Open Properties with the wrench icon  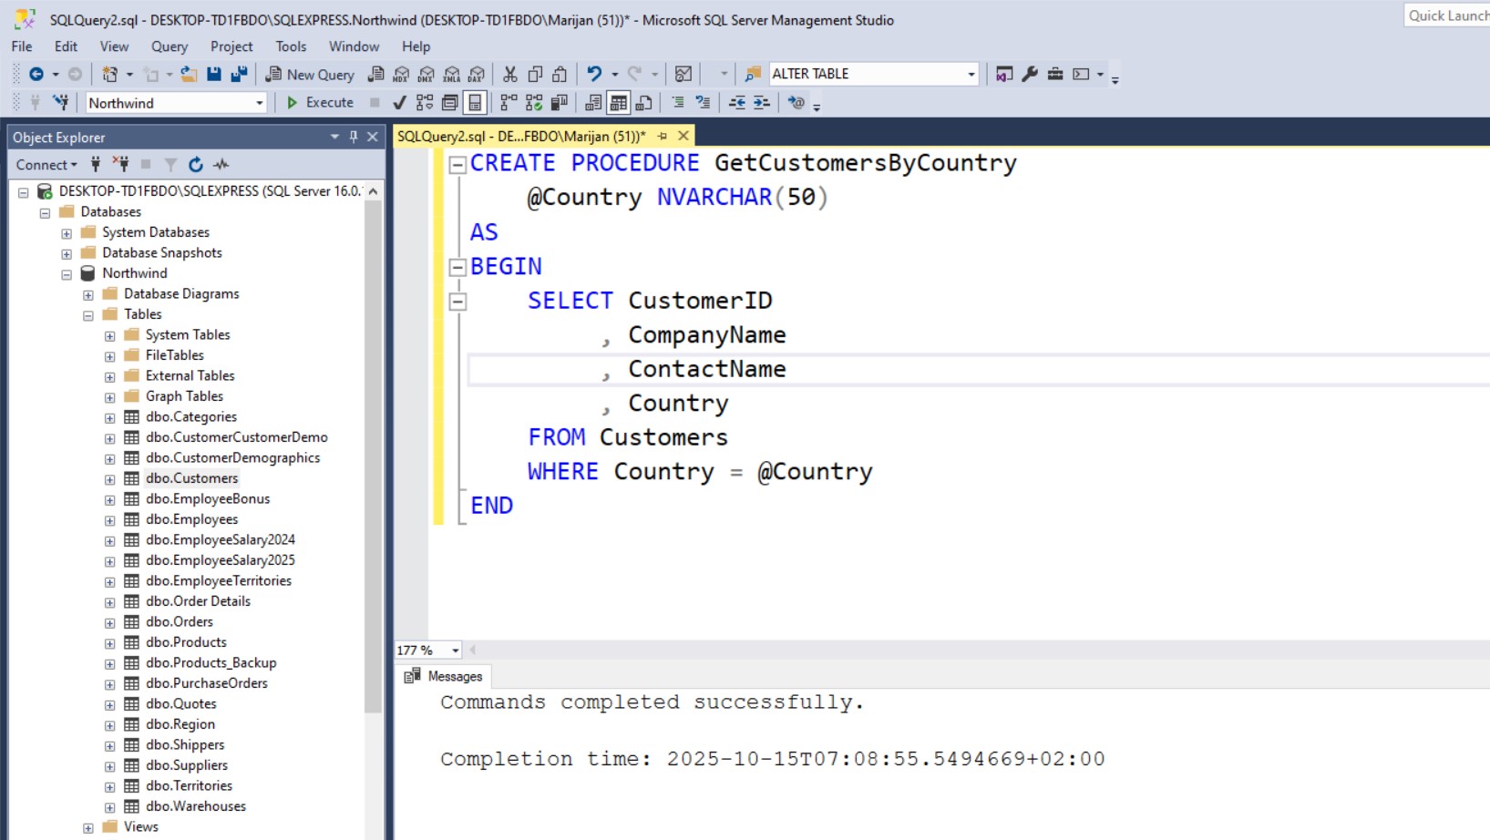(x=1030, y=74)
